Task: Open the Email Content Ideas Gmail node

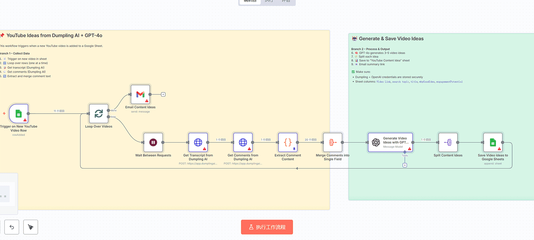Action: 140,94
